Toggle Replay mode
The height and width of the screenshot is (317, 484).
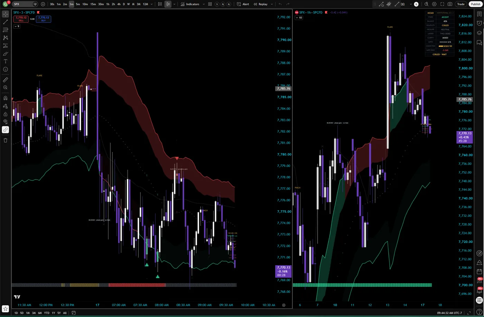click(260, 4)
